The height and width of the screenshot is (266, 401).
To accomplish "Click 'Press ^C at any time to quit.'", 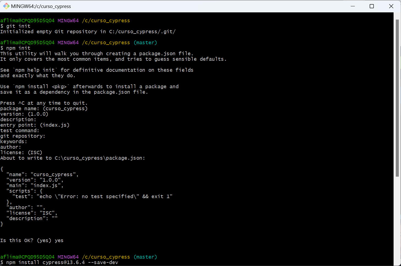I will click(x=44, y=103).
